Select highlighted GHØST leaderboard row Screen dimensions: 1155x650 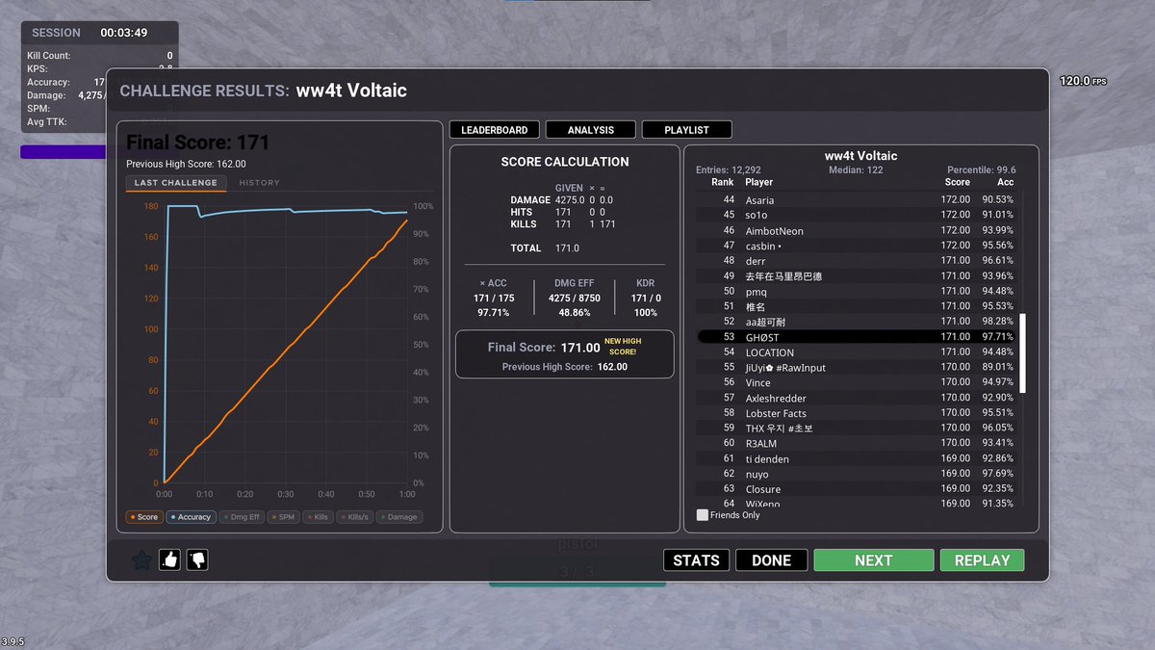pos(857,337)
